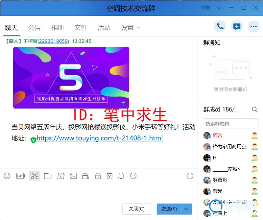Screen dimensions: 263x220
Task: Open the emoji picker in the toolbar
Action: 7,176
